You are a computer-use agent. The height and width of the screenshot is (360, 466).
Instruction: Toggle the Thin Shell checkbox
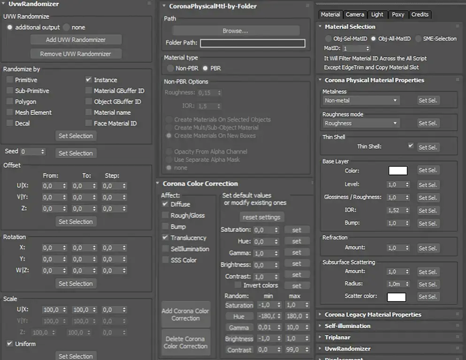(411, 146)
